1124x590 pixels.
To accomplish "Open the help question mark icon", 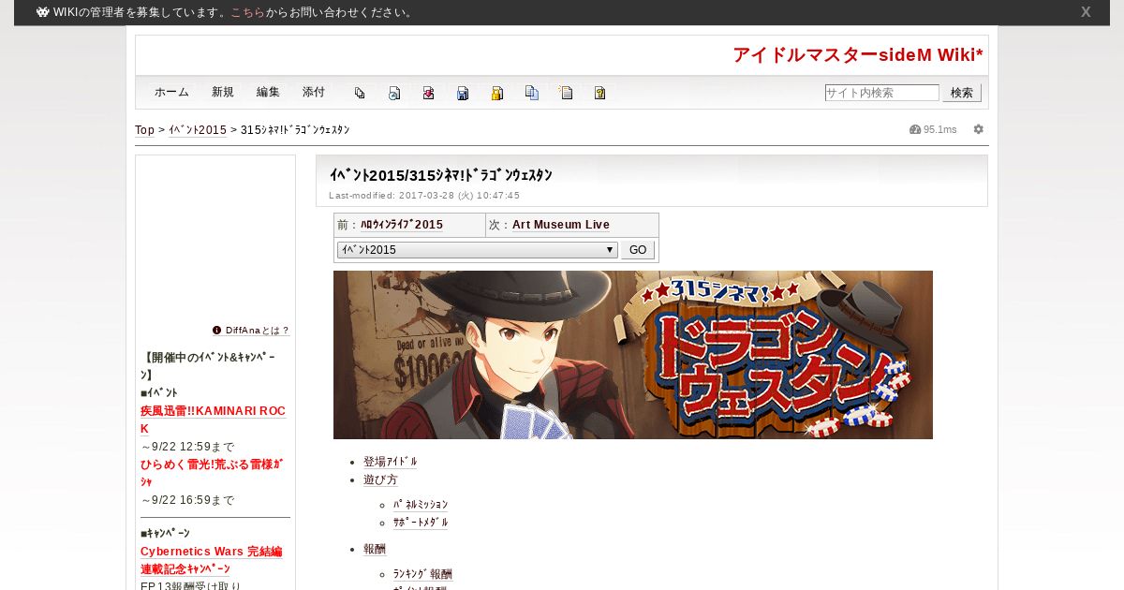I will (600, 93).
